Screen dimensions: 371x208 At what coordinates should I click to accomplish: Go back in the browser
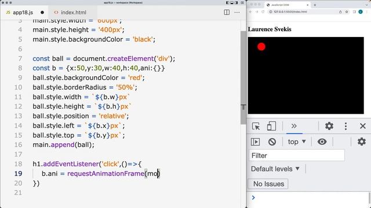[x=250, y=12]
